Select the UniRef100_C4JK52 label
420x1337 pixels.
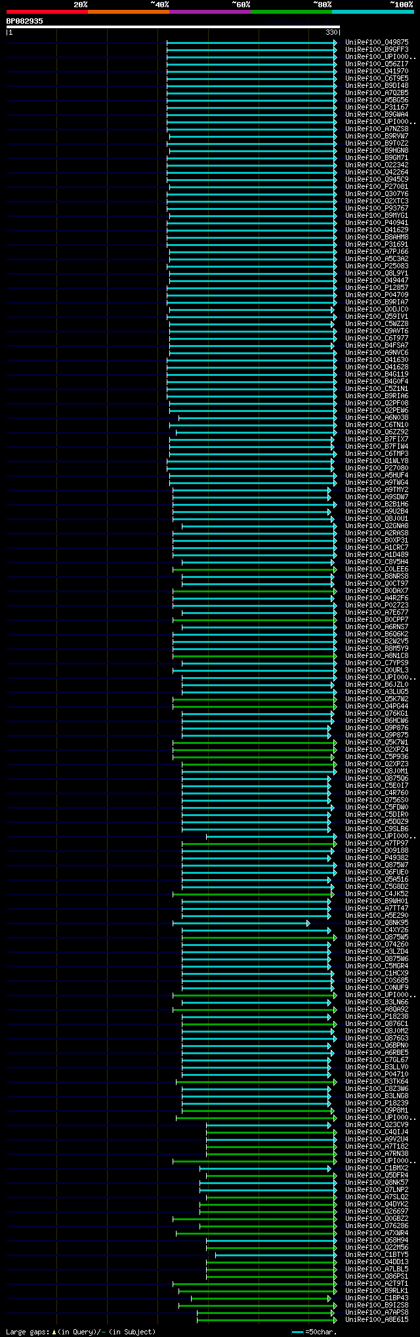[x=377, y=894]
